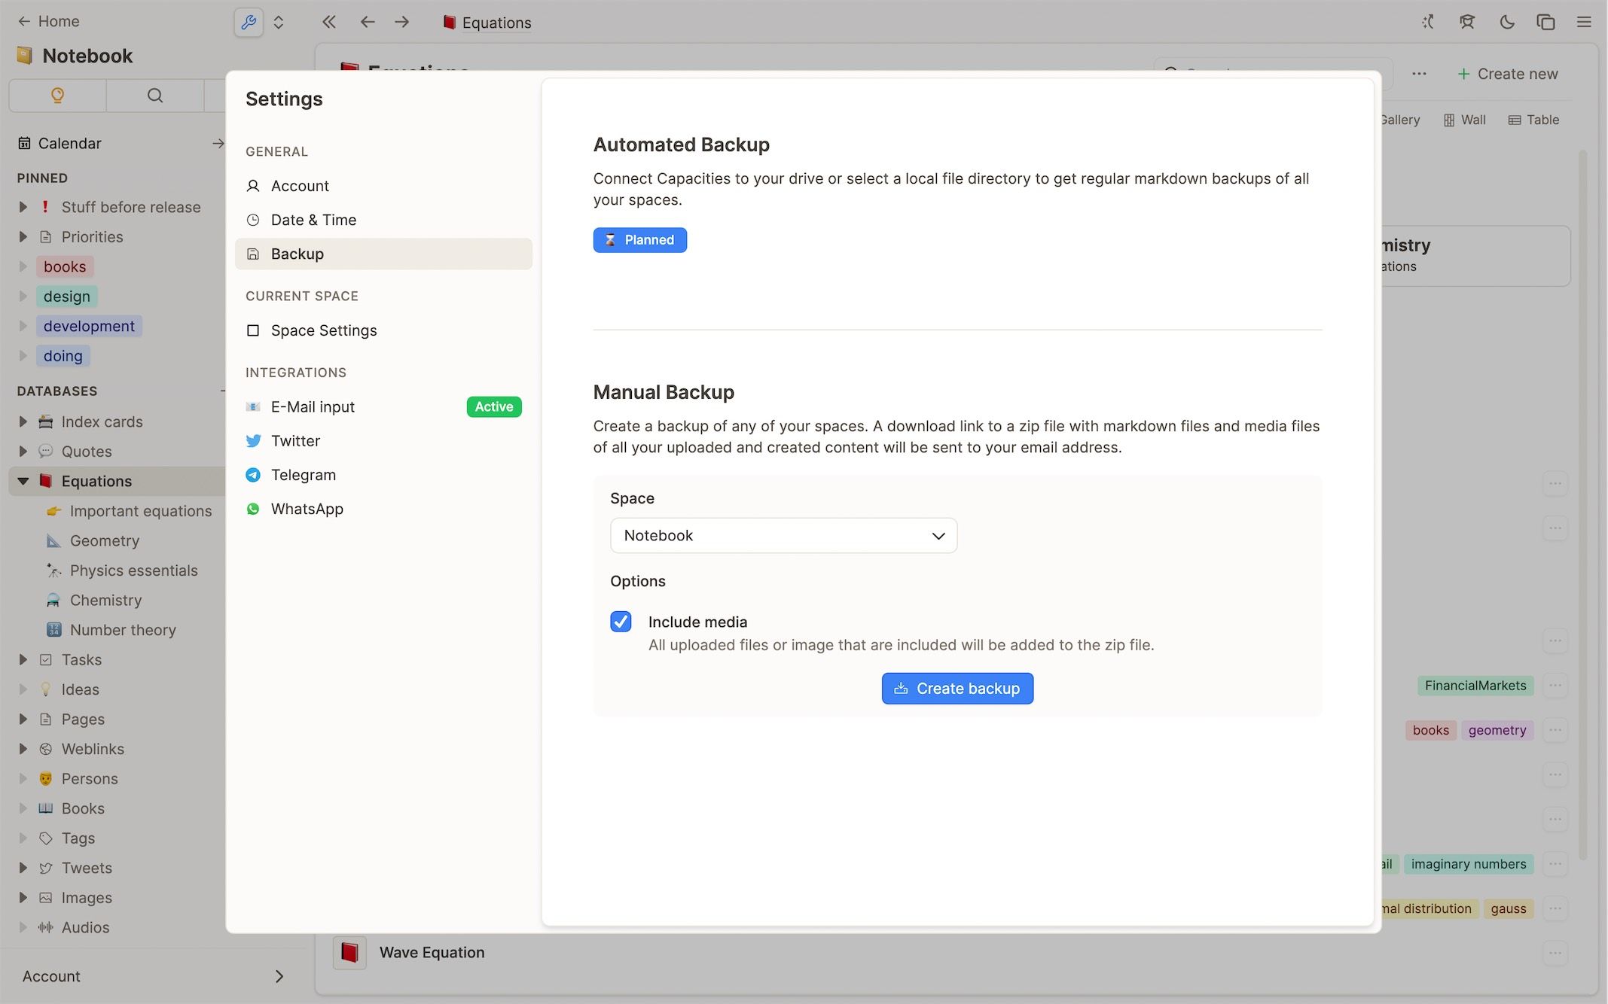Uncheck the Include media option
This screenshot has width=1608, height=1004.
(620, 622)
